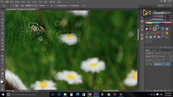Select the Pen tool
The width and height of the screenshot is (173, 97).
tap(2, 60)
